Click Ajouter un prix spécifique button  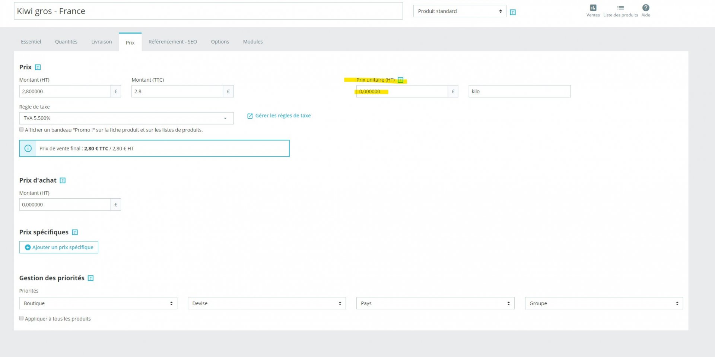coord(59,247)
